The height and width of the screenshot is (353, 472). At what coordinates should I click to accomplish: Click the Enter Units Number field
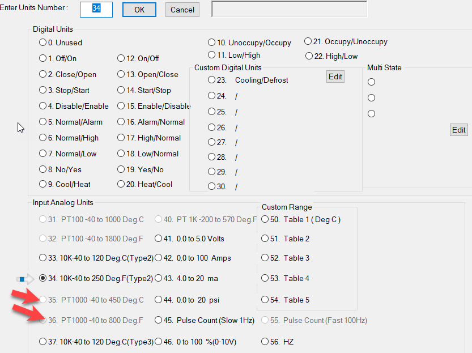click(x=96, y=10)
